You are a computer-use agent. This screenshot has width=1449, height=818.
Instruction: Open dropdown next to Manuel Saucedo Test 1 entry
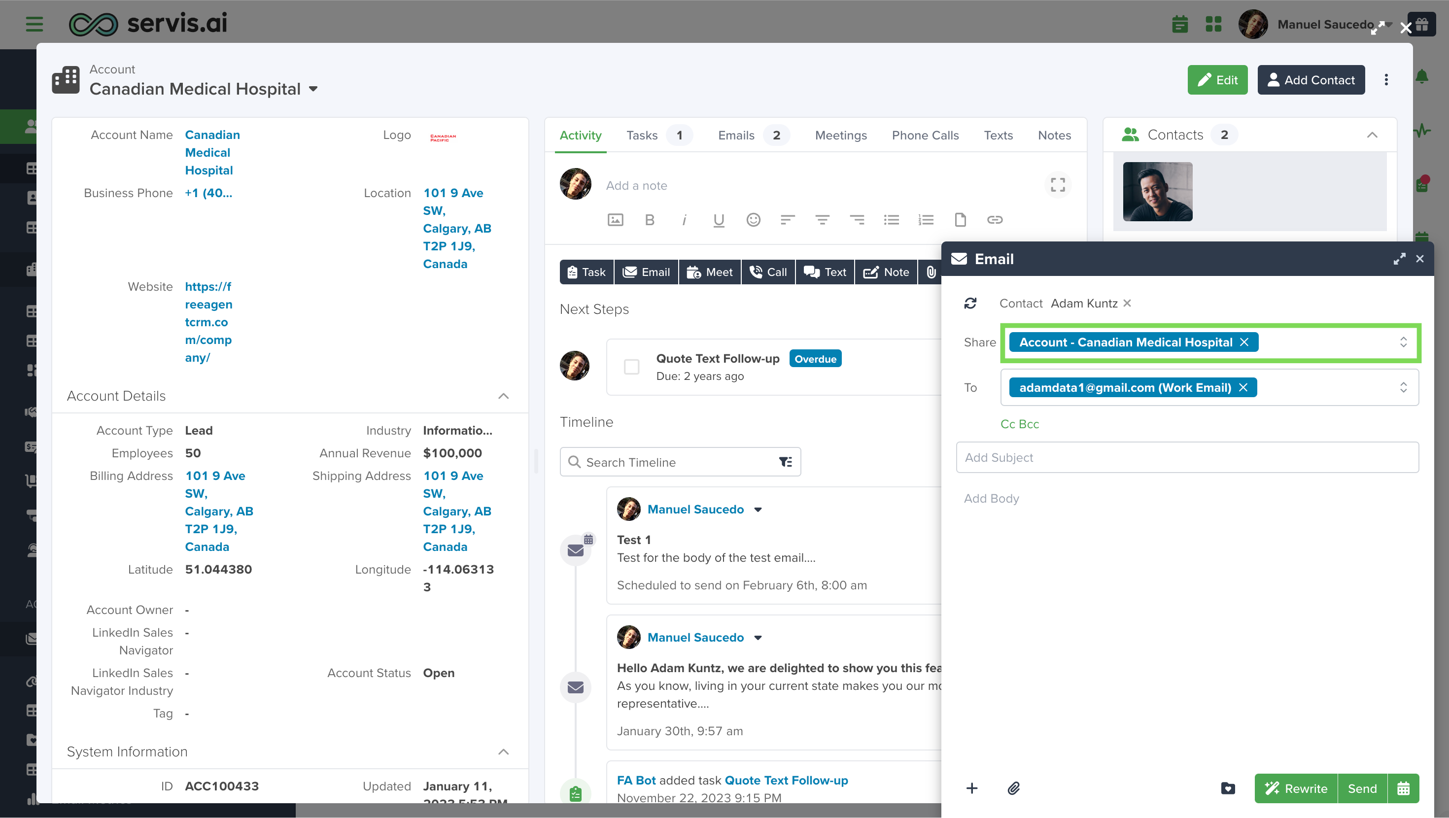click(x=758, y=510)
